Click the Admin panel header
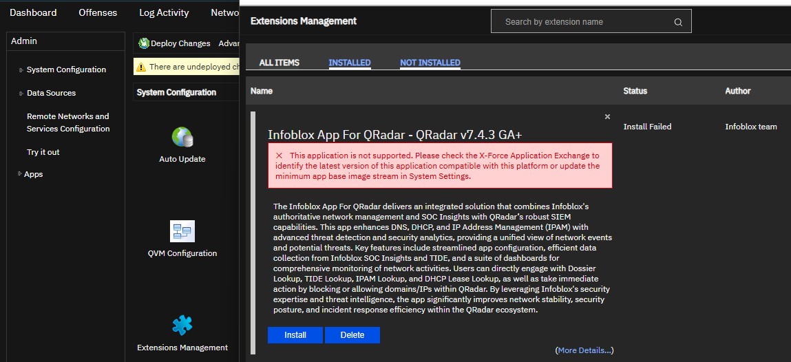791x362 pixels. click(66, 41)
